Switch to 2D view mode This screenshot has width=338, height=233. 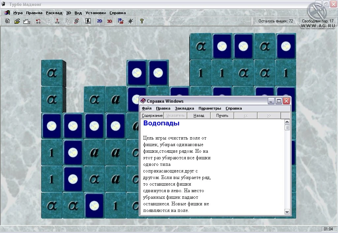click(x=99, y=21)
